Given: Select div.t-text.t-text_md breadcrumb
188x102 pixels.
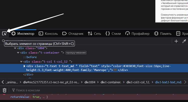Looking at the screenshot, I should 168,82.
